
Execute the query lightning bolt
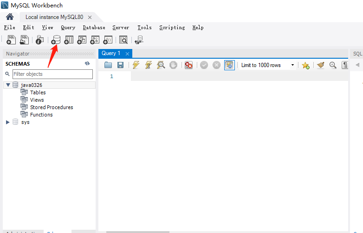(136, 65)
